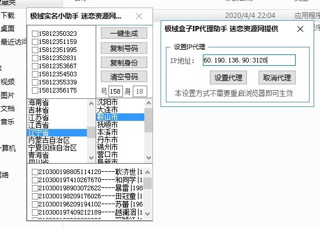Click city list scroll-down arrow
Screen dimensions: 320x229
point(148,158)
